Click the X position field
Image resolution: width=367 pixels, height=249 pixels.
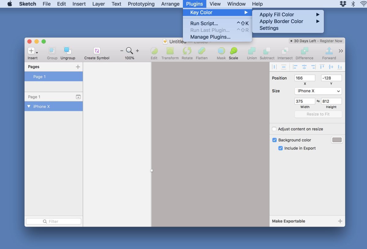(x=305, y=78)
